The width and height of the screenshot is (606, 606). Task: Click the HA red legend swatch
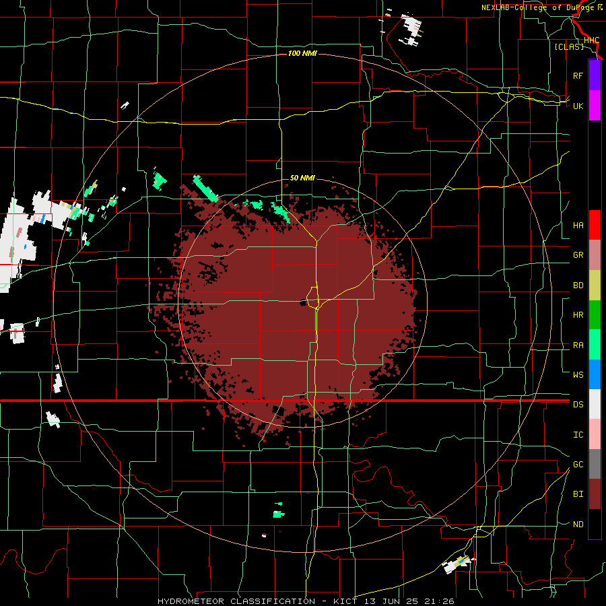point(595,225)
